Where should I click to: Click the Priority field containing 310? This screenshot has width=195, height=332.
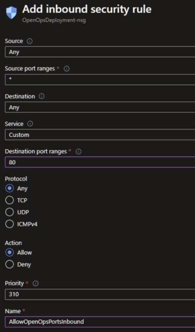click(x=100, y=295)
